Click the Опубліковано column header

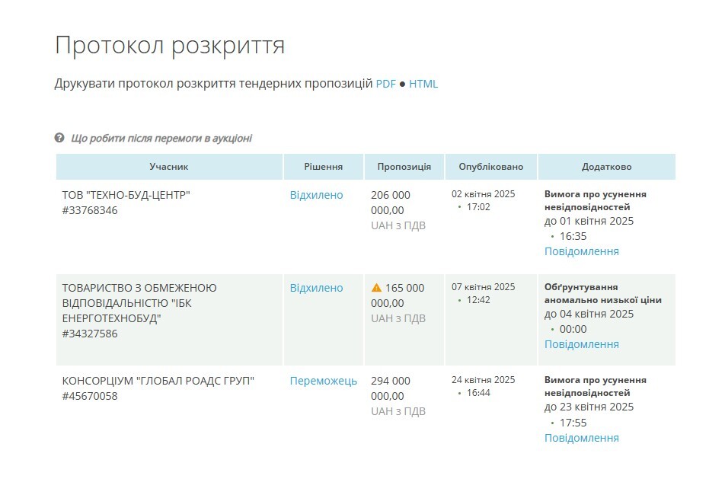tap(490, 167)
